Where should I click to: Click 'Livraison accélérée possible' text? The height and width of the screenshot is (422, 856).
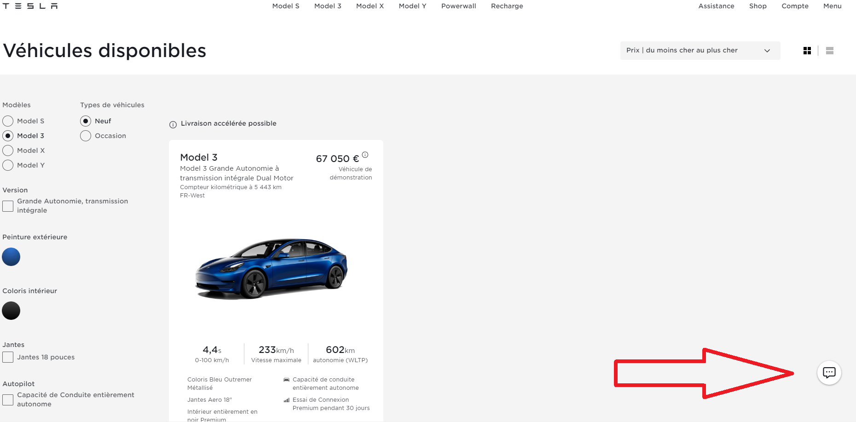tap(229, 123)
